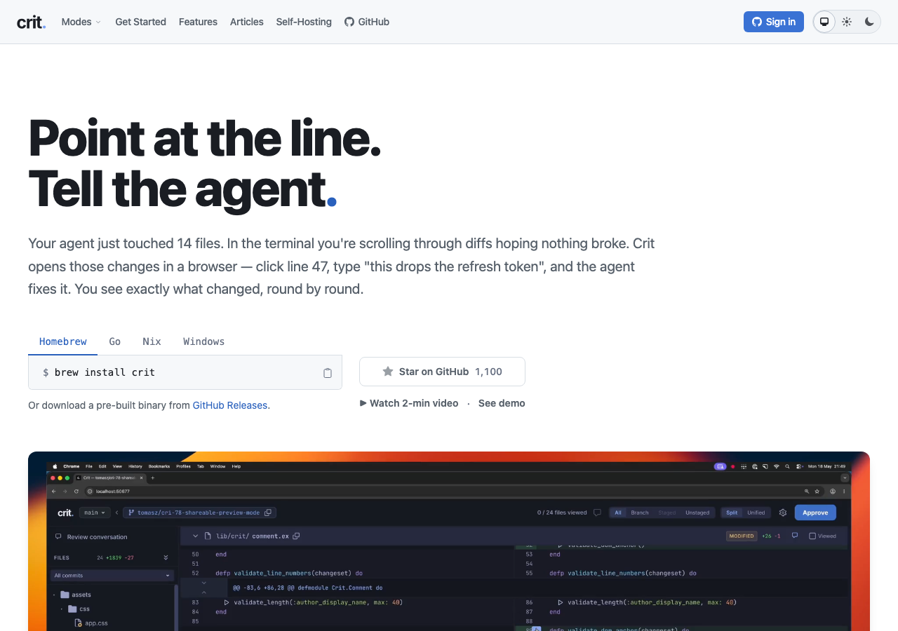Click the new tab plus icon in the demo browser
898x631 pixels.
pos(153,477)
